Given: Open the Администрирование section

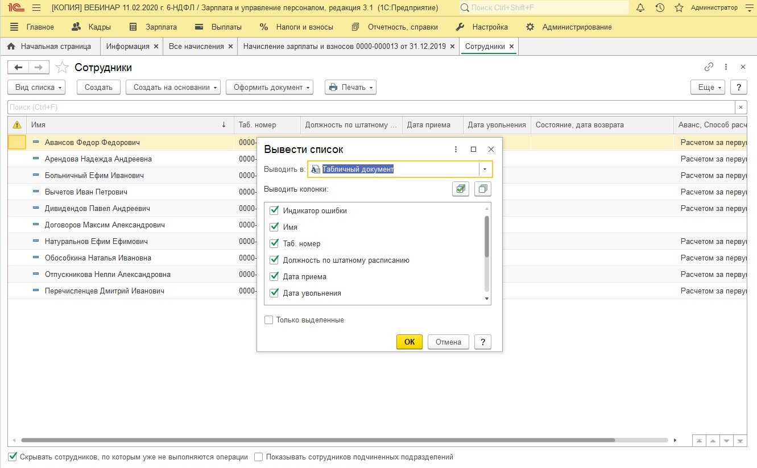Looking at the screenshot, I should [x=569, y=27].
